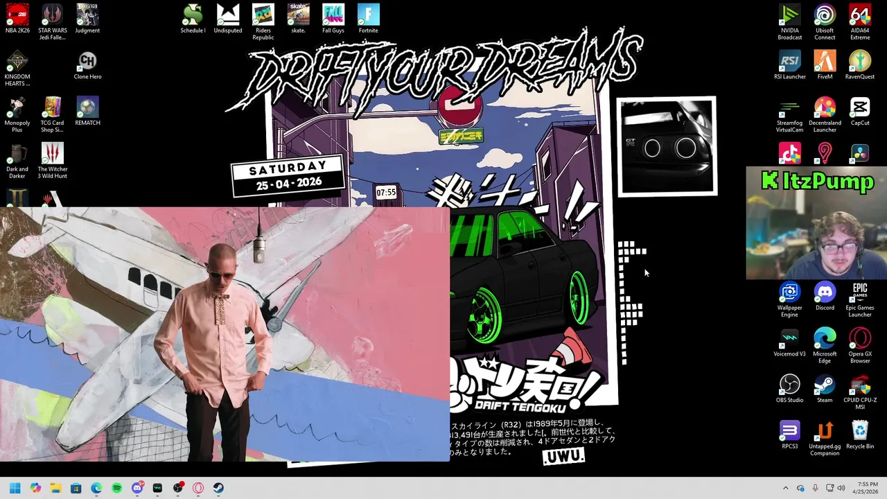This screenshot has width=887, height=499.
Task: Switch to Voicemod on the taskbar
Action: [x=157, y=488]
